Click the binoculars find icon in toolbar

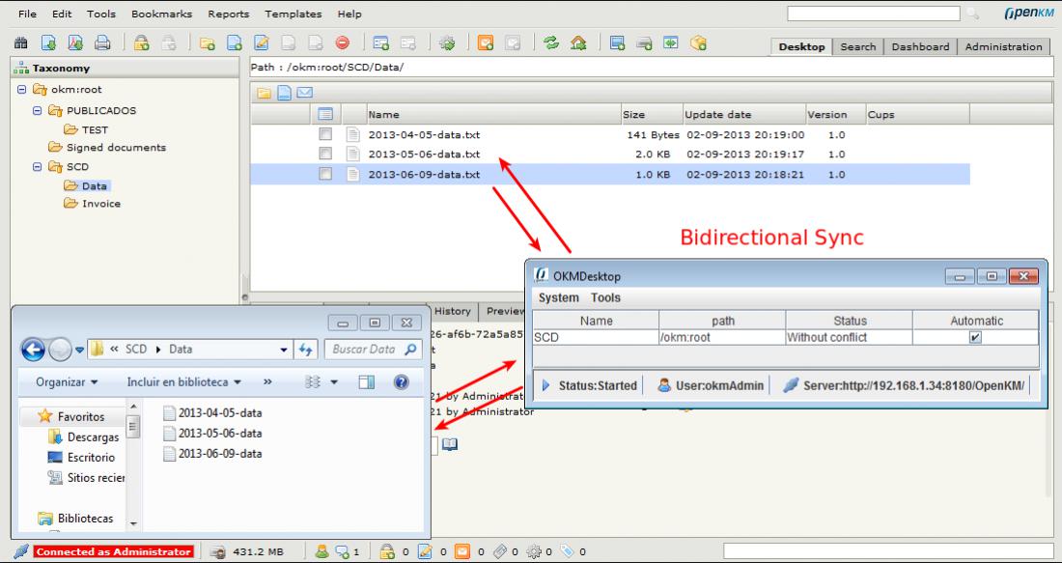pyautogui.click(x=19, y=44)
